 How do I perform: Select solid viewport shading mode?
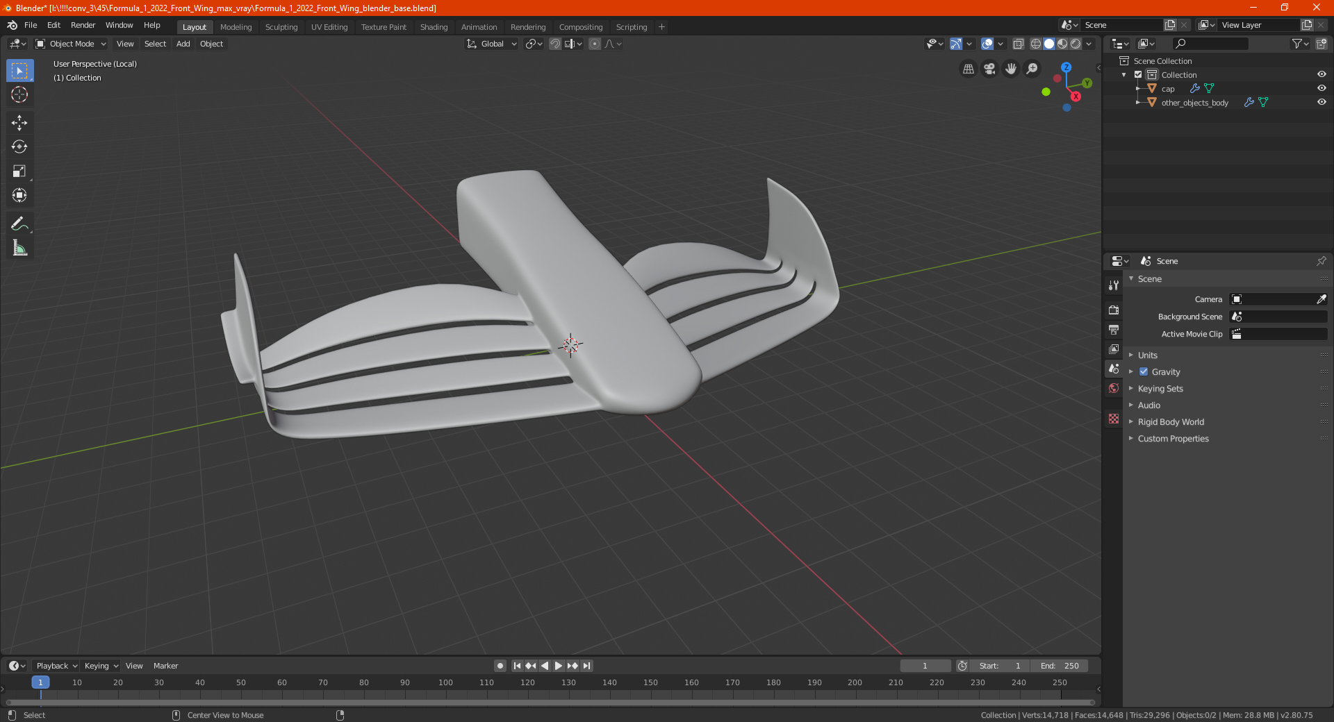pyautogui.click(x=1049, y=44)
